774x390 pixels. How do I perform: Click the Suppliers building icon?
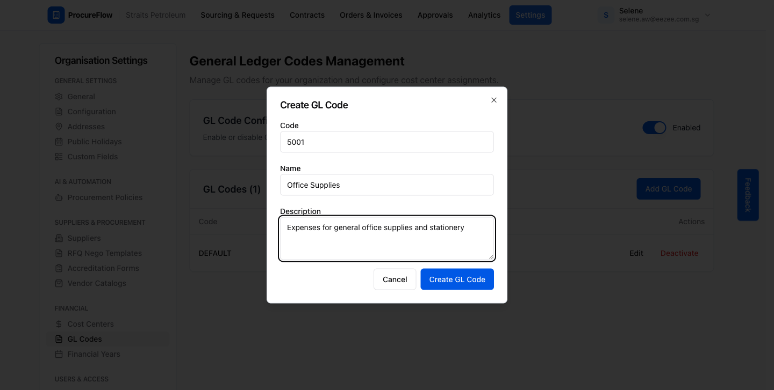(x=59, y=238)
